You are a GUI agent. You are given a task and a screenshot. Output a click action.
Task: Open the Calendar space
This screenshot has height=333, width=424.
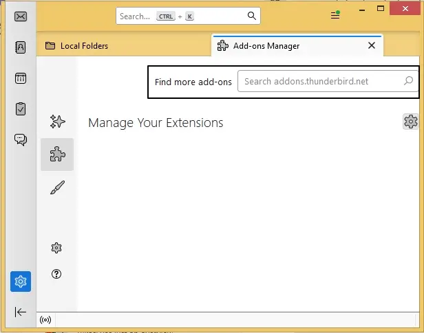[21, 78]
